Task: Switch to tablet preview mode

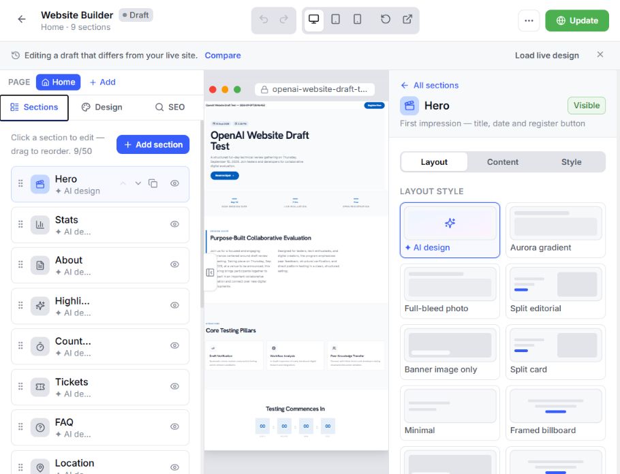Action: click(x=335, y=19)
